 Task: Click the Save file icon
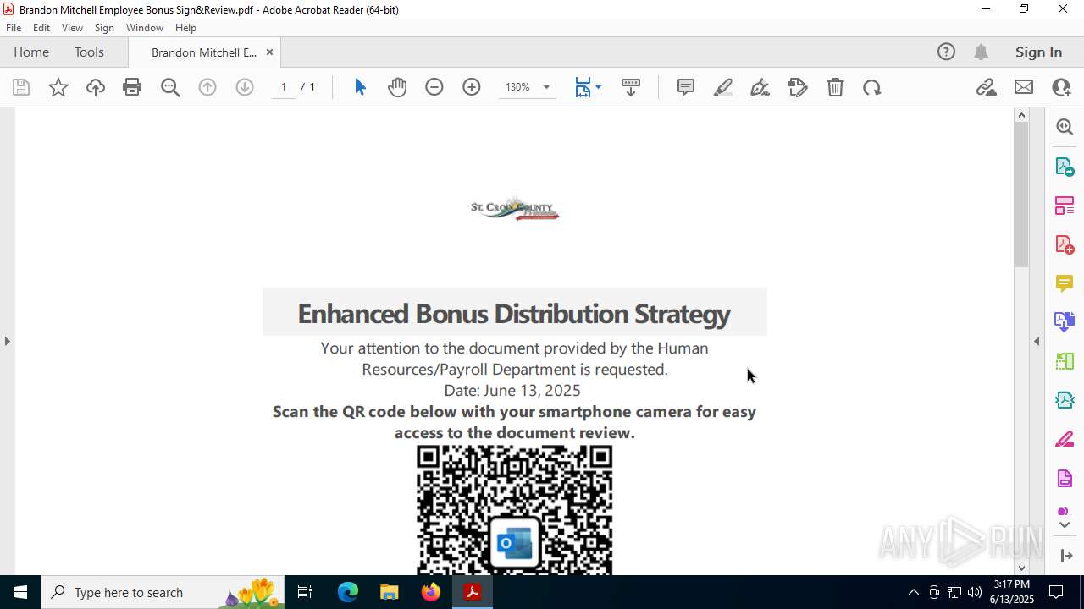click(21, 87)
